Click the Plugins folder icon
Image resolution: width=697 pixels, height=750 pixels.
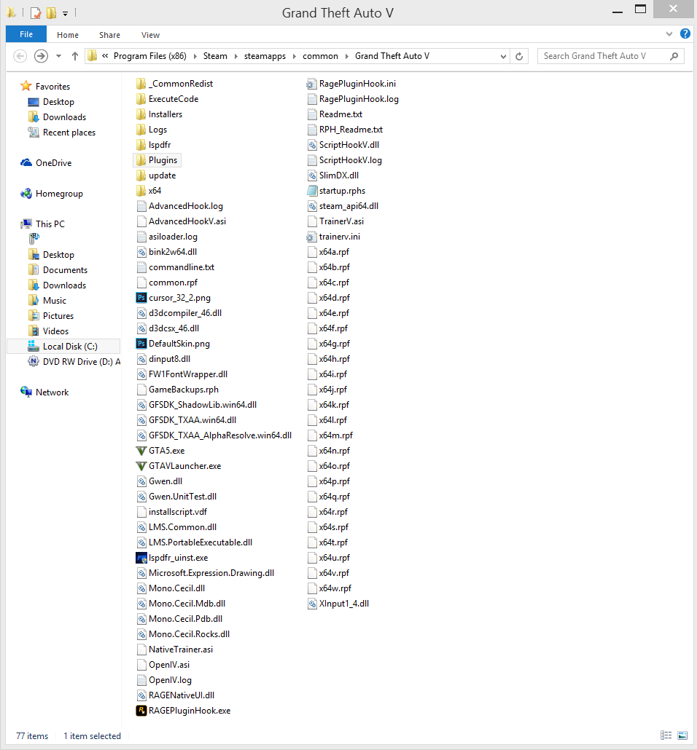click(141, 159)
